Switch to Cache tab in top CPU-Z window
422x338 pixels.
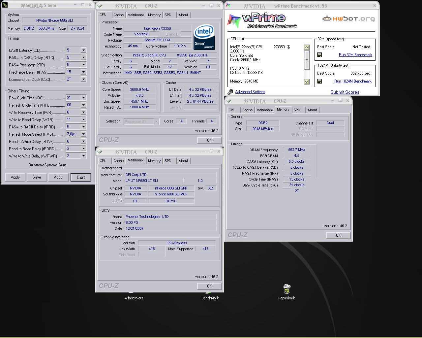tap(118, 15)
